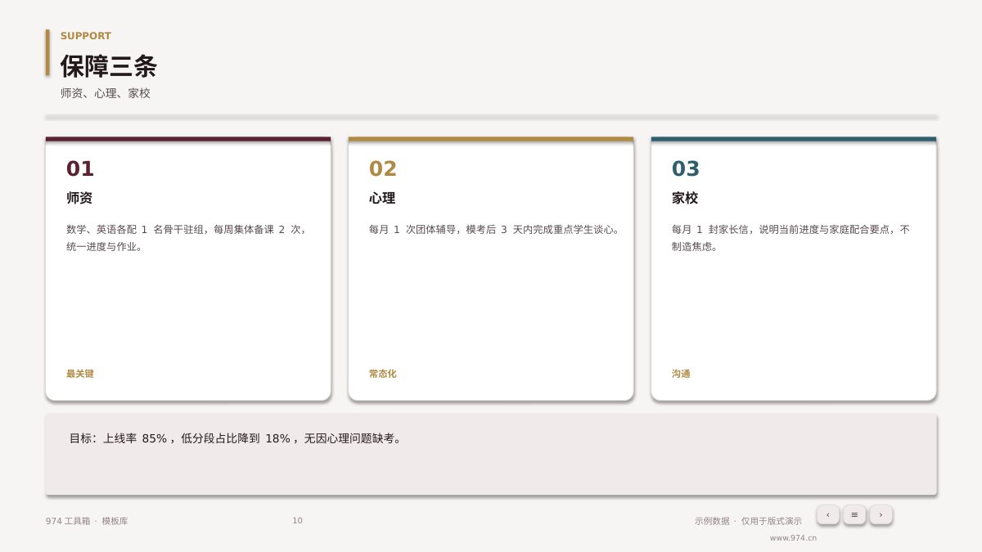The image size is (982, 552).
Task: Click the SUPPORT label
Action: (86, 36)
